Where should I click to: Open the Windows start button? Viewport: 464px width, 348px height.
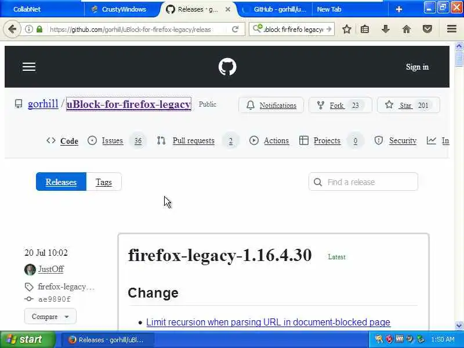pyautogui.click(x=28, y=339)
